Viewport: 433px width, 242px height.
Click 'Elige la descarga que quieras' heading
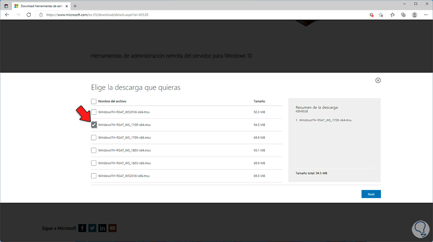(136, 87)
